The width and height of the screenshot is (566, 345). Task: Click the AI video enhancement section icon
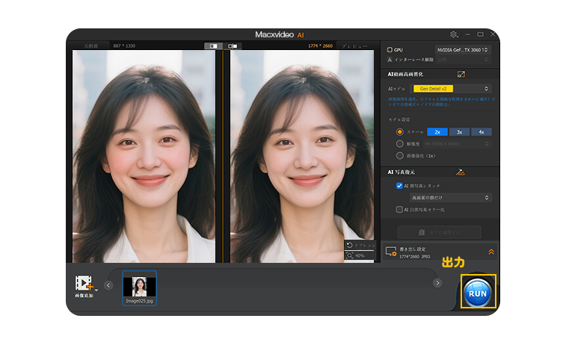(461, 74)
